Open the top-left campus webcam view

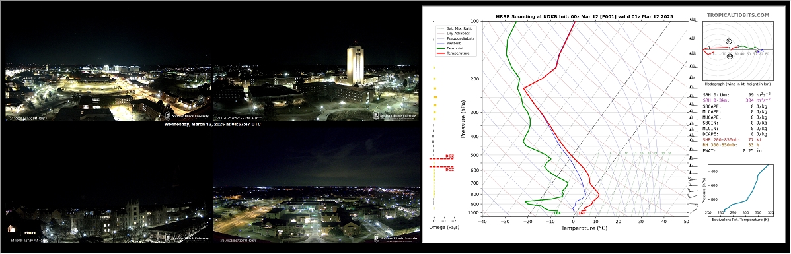click(x=108, y=93)
